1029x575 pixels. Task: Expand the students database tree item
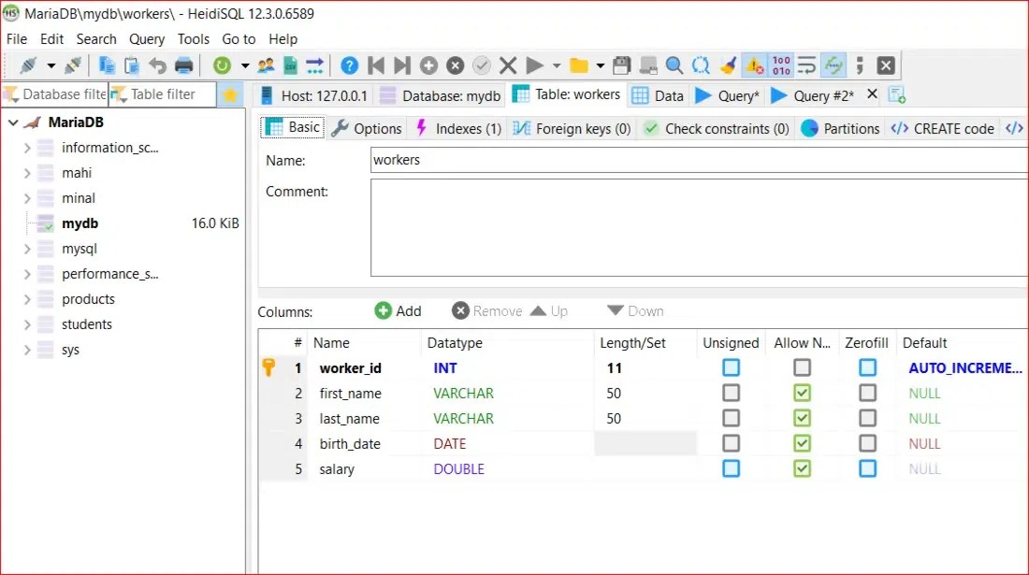26,324
